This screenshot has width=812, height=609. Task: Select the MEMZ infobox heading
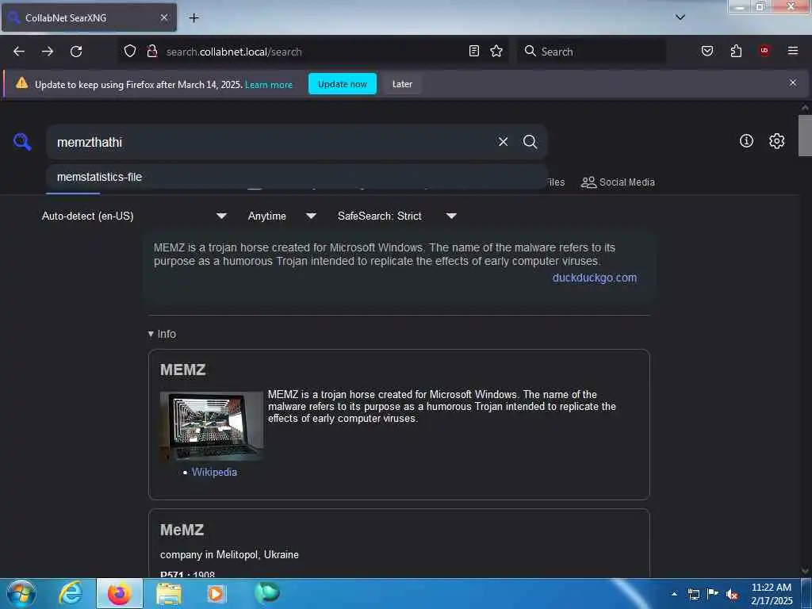point(183,370)
